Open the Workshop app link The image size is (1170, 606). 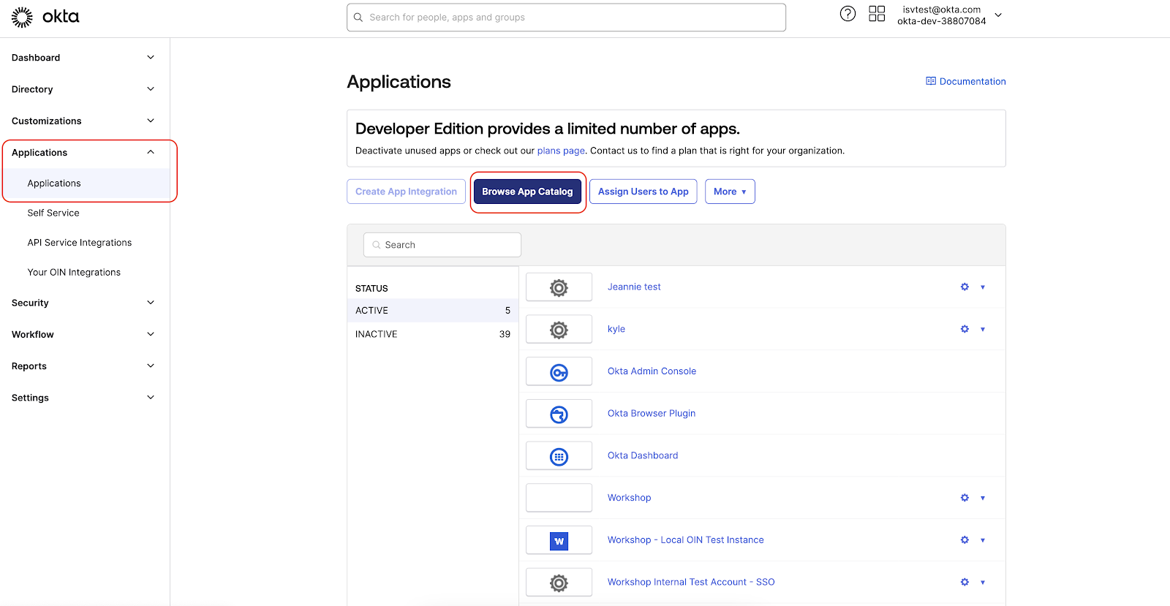tap(629, 498)
